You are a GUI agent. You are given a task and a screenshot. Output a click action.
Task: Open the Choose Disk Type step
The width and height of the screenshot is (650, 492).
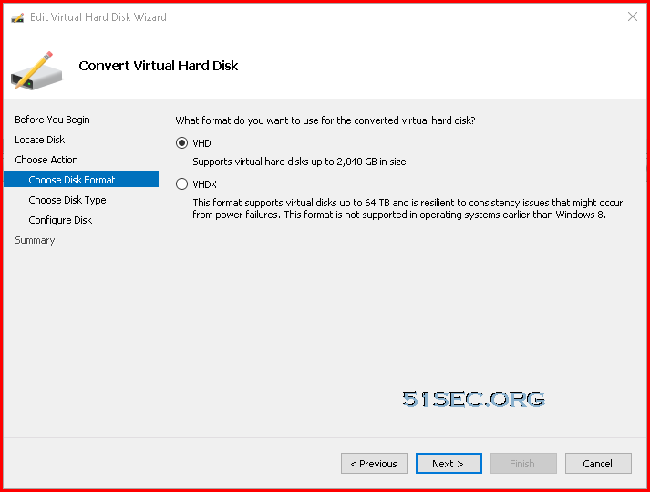point(67,200)
